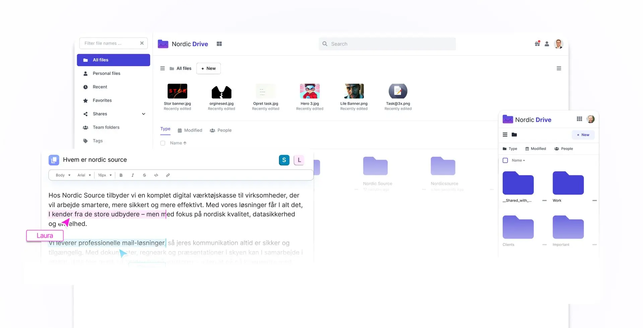The height and width of the screenshot is (328, 643).
Task: Clear the file name filter with X
Action: tap(142, 43)
